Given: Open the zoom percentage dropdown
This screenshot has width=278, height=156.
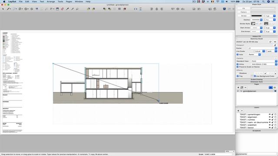Looking at the screenshot, I should 230,151.
